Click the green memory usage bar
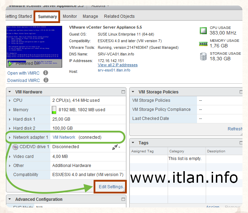Viewport: 248px width, 213px height. point(54,110)
